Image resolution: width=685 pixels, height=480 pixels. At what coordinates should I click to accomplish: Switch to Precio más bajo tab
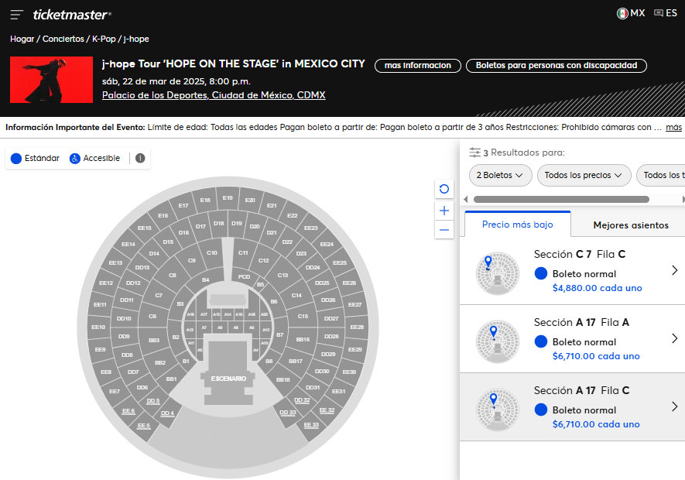[x=518, y=225]
